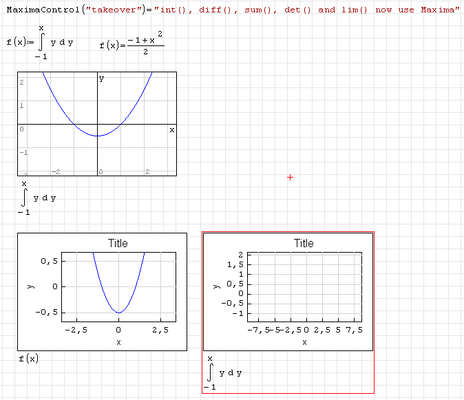Select the f(x)= (-1+x²)/2 result
The image size is (464, 400).
[x=131, y=45]
